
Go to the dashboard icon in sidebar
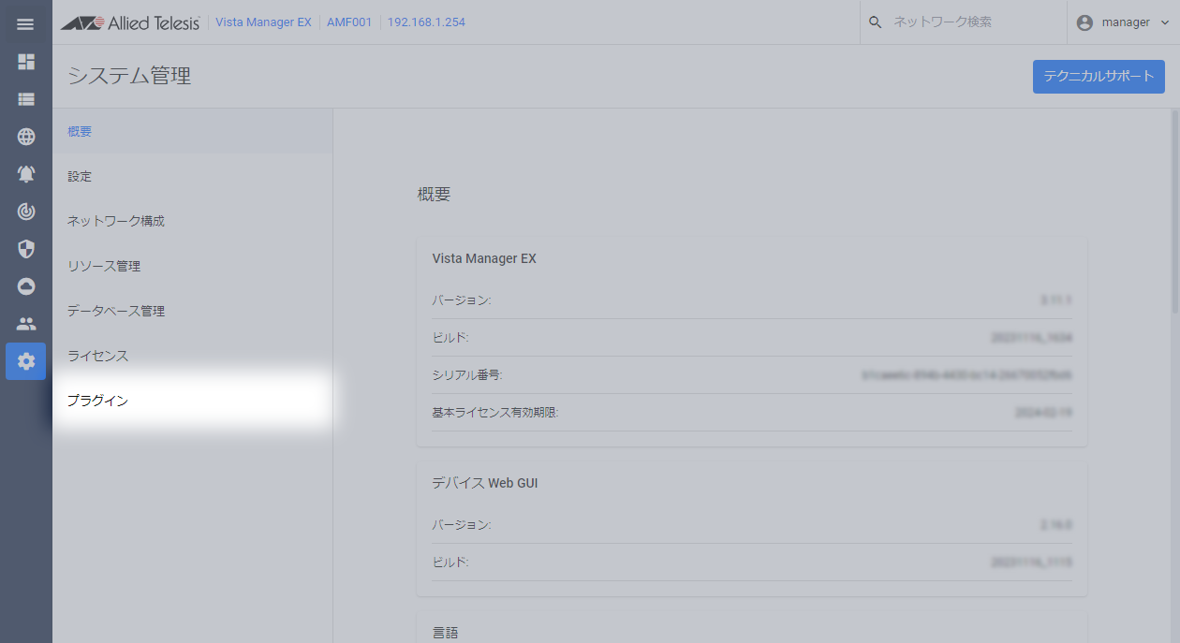(26, 62)
